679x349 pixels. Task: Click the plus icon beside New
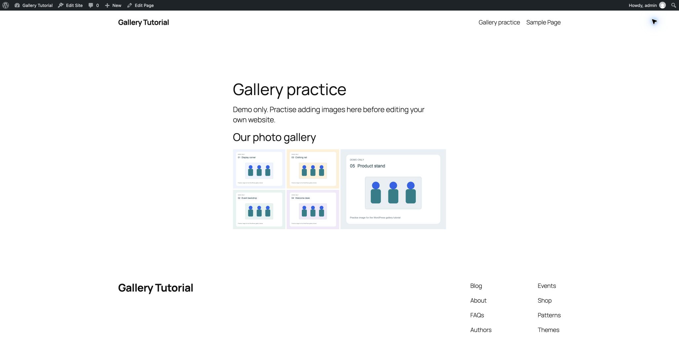(107, 5)
